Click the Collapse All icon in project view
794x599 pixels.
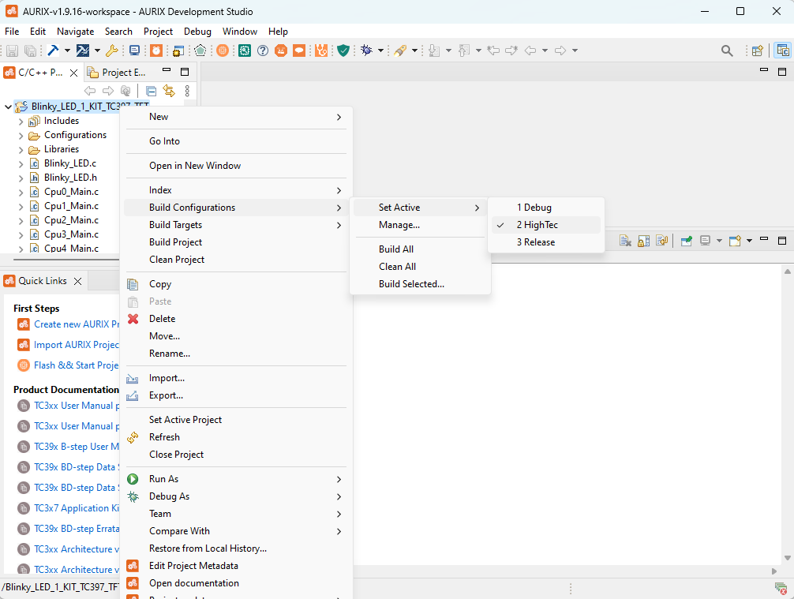click(x=151, y=91)
